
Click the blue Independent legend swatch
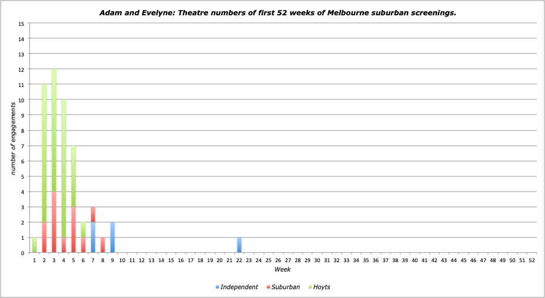click(217, 287)
